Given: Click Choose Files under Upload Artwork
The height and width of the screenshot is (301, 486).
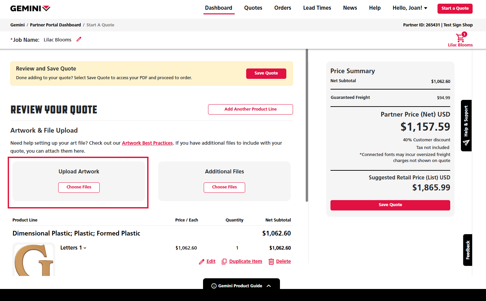Looking at the screenshot, I should tap(79, 187).
